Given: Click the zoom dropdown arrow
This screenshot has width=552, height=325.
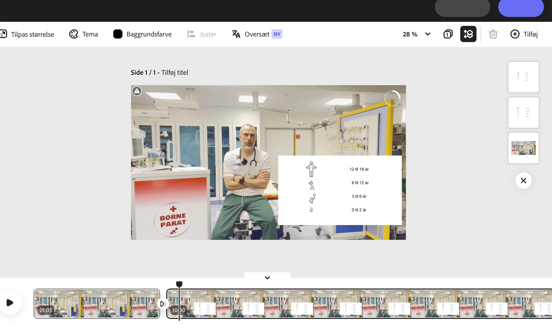Looking at the screenshot, I should [428, 34].
